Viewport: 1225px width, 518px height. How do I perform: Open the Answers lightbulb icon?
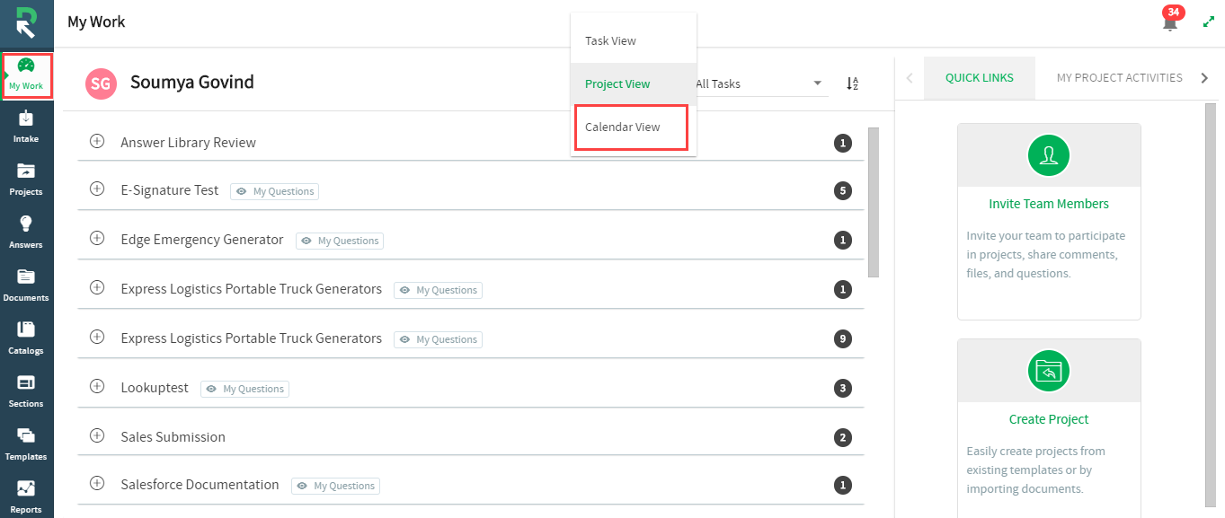point(26,231)
